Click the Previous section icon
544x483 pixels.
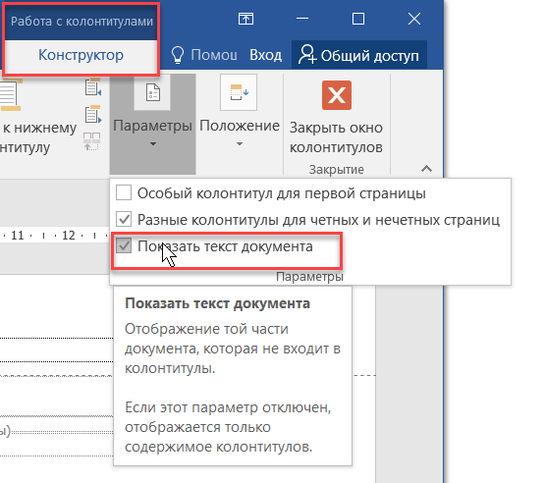coord(93,87)
